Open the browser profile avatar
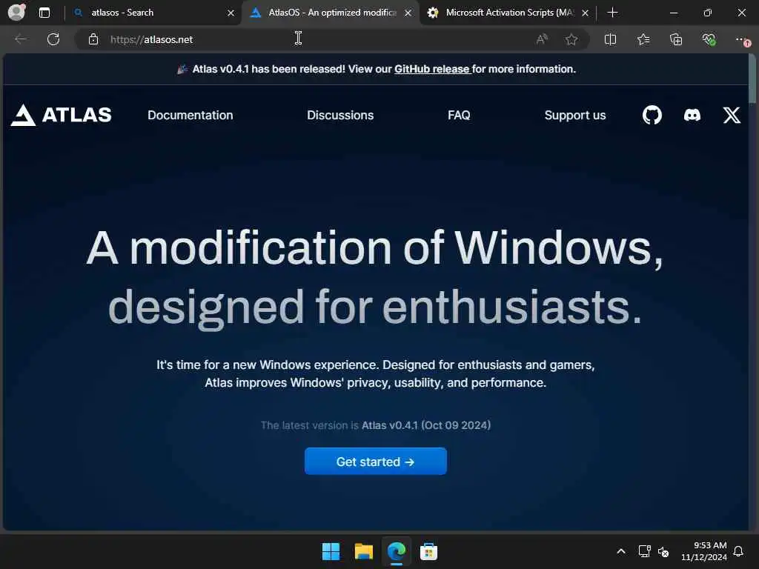 pos(16,12)
